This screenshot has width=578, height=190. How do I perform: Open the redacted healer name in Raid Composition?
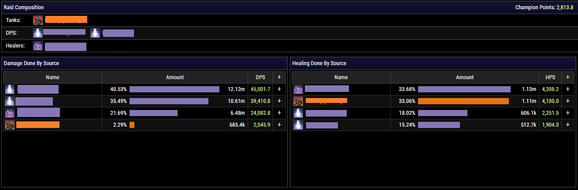[x=66, y=47]
